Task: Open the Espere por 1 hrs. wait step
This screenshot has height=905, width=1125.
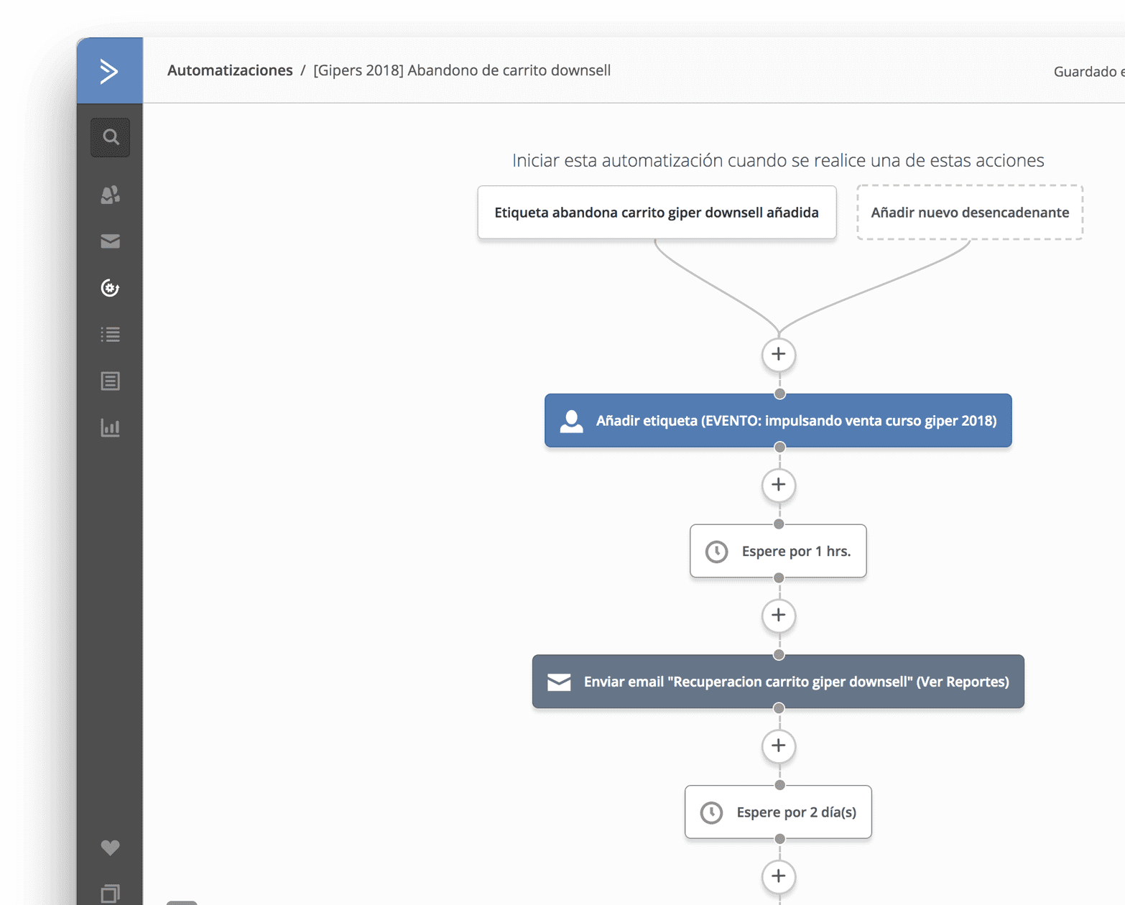Action: click(778, 551)
